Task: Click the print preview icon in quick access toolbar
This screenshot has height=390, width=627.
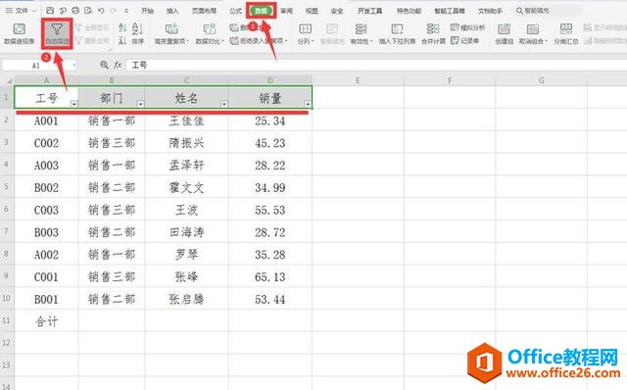Action: (88, 11)
